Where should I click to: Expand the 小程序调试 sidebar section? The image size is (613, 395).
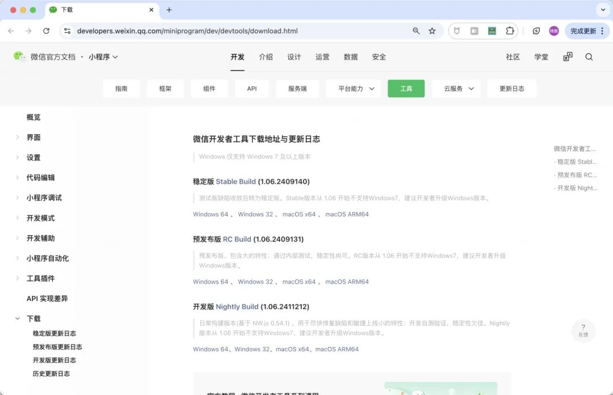click(x=18, y=198)
